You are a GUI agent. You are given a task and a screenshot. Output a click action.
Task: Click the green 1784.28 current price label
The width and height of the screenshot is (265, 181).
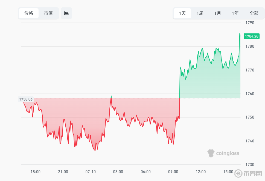[252, 36]
